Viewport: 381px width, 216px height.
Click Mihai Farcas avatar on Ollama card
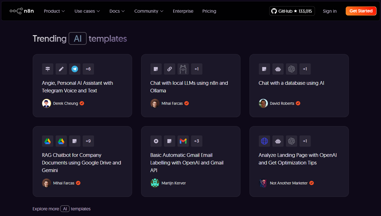tap(155, 103)
